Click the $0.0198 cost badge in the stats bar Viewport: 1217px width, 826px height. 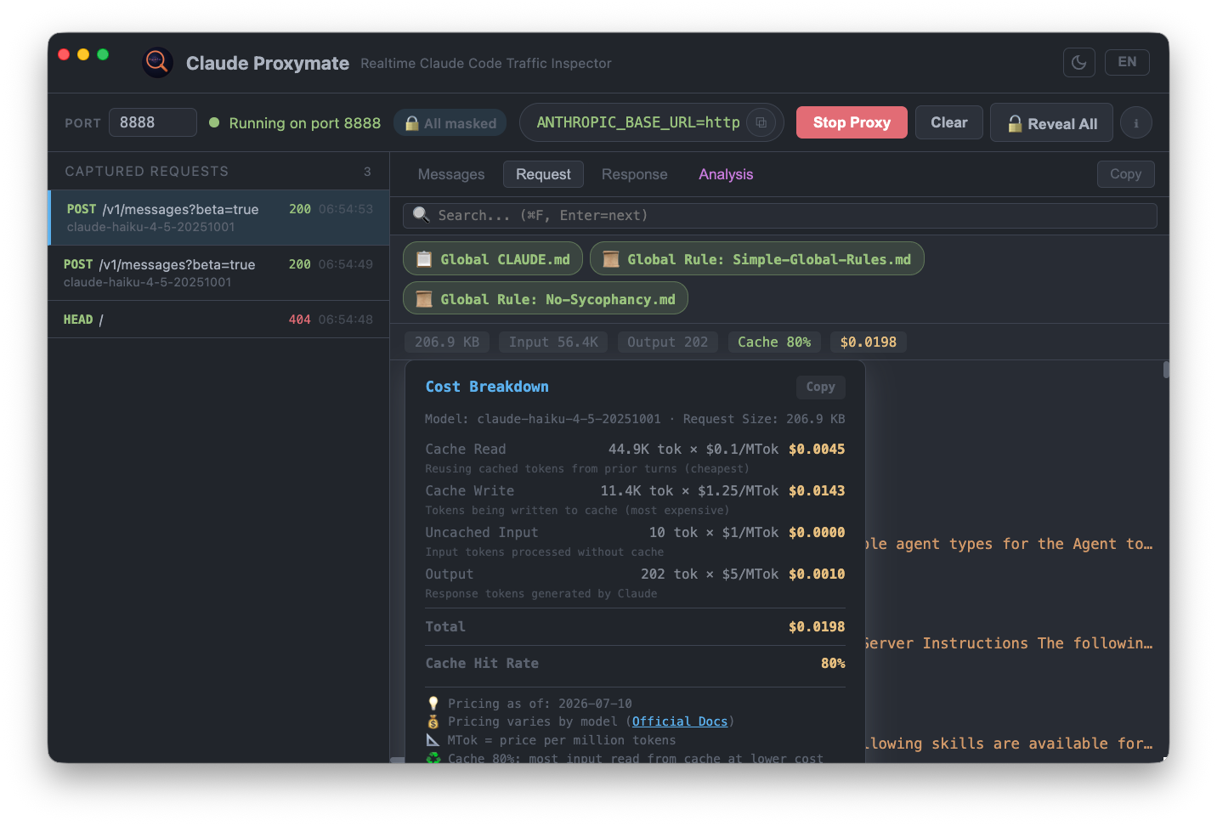869,342
